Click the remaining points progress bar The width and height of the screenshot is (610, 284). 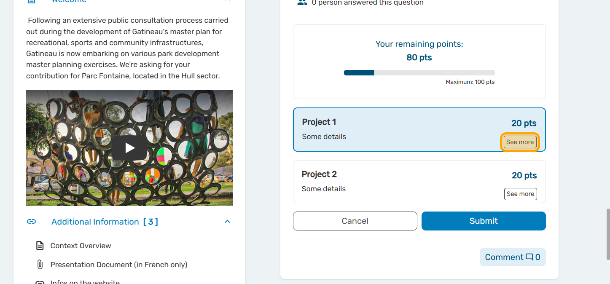419,73
